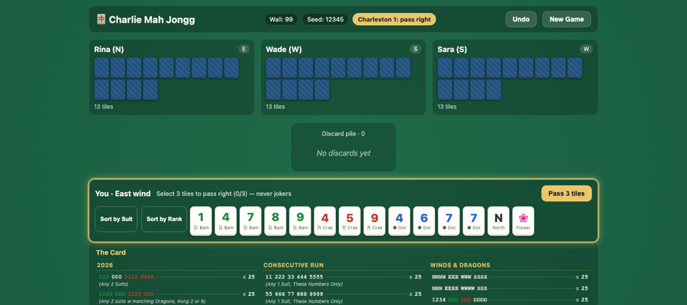This screenshot has width=687, height=305.
Task: Click the NNN EEEE WWWW SSS hand
Action: tap(460, 288)
